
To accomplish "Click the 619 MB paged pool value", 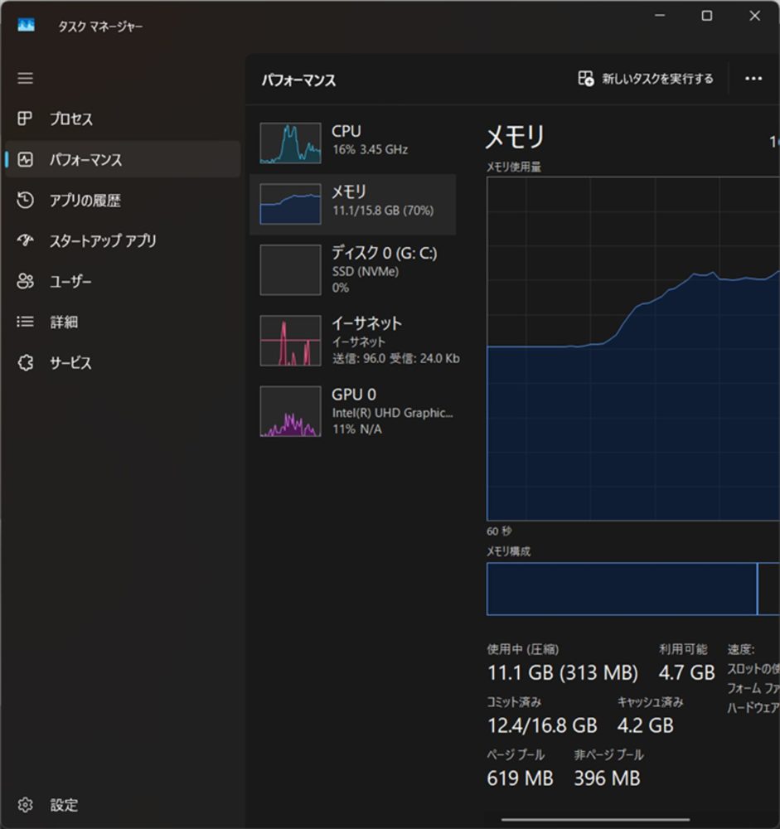I will coord(521,778).
